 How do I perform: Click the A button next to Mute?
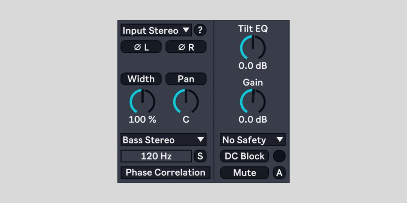[x=279, y=173]
